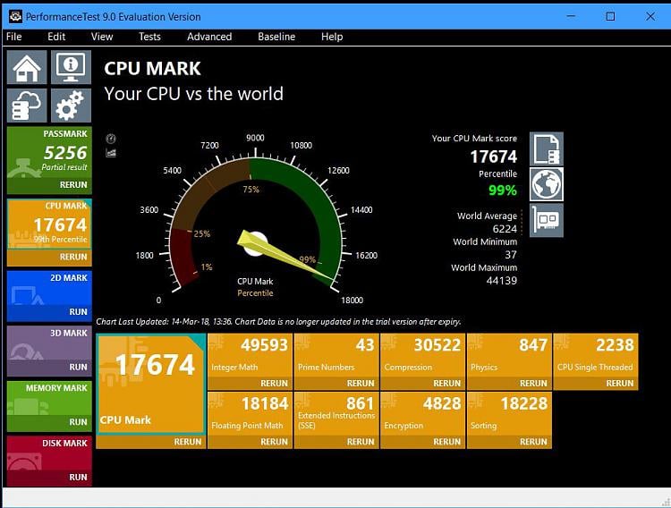Viewport: 671px width, 508px height.
Task: Open the Baseline menu
Action: [276, 37]
